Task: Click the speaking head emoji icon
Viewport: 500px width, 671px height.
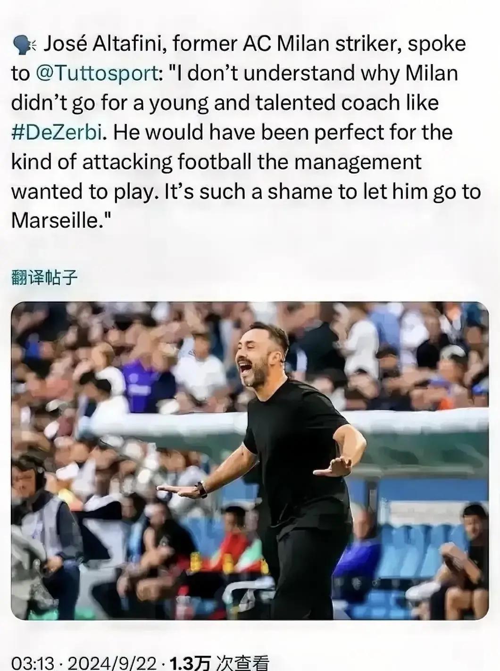Action: 24,44
